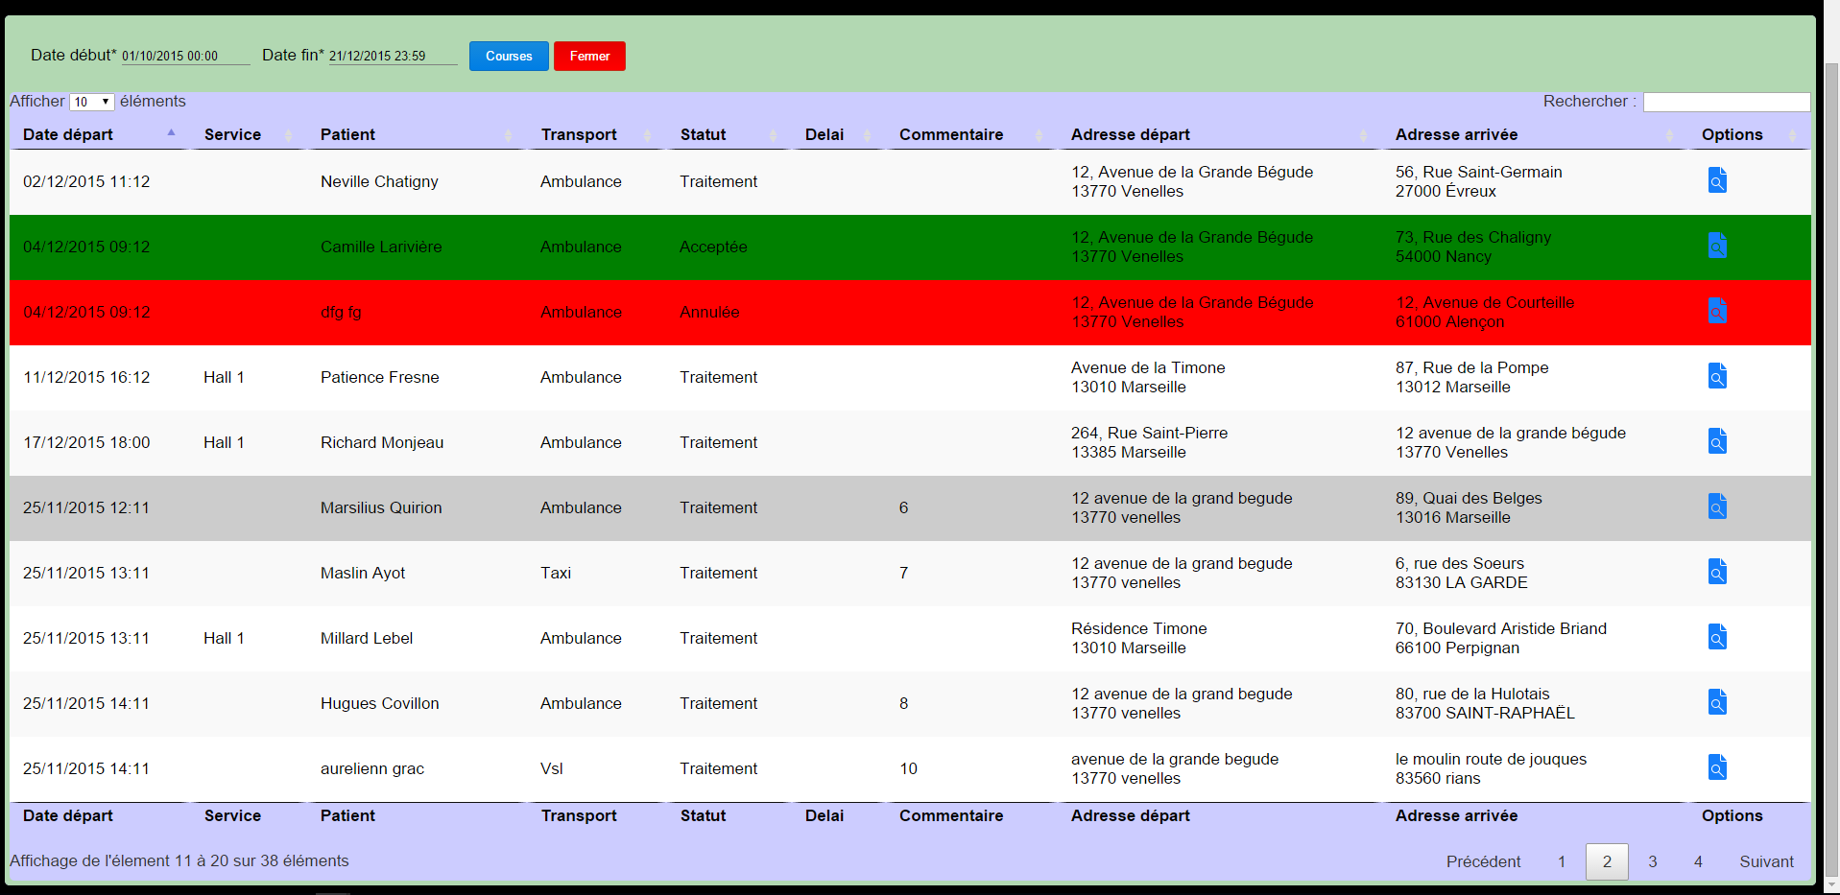The height and width of the screenshot is (895, 1840).
Task: Click the Vsl transport cell
Action: [552, 768]
